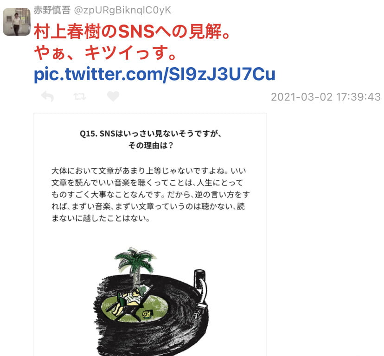
Task: Click the reply arrow icon
Action: coord(47,96)
